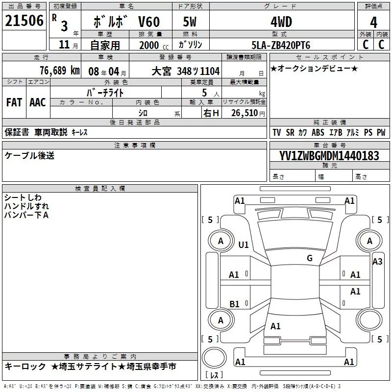This screenshot has height=392, width=392.
Task: Click the [レス] spare tire label
Action: (x=214, y=374)
